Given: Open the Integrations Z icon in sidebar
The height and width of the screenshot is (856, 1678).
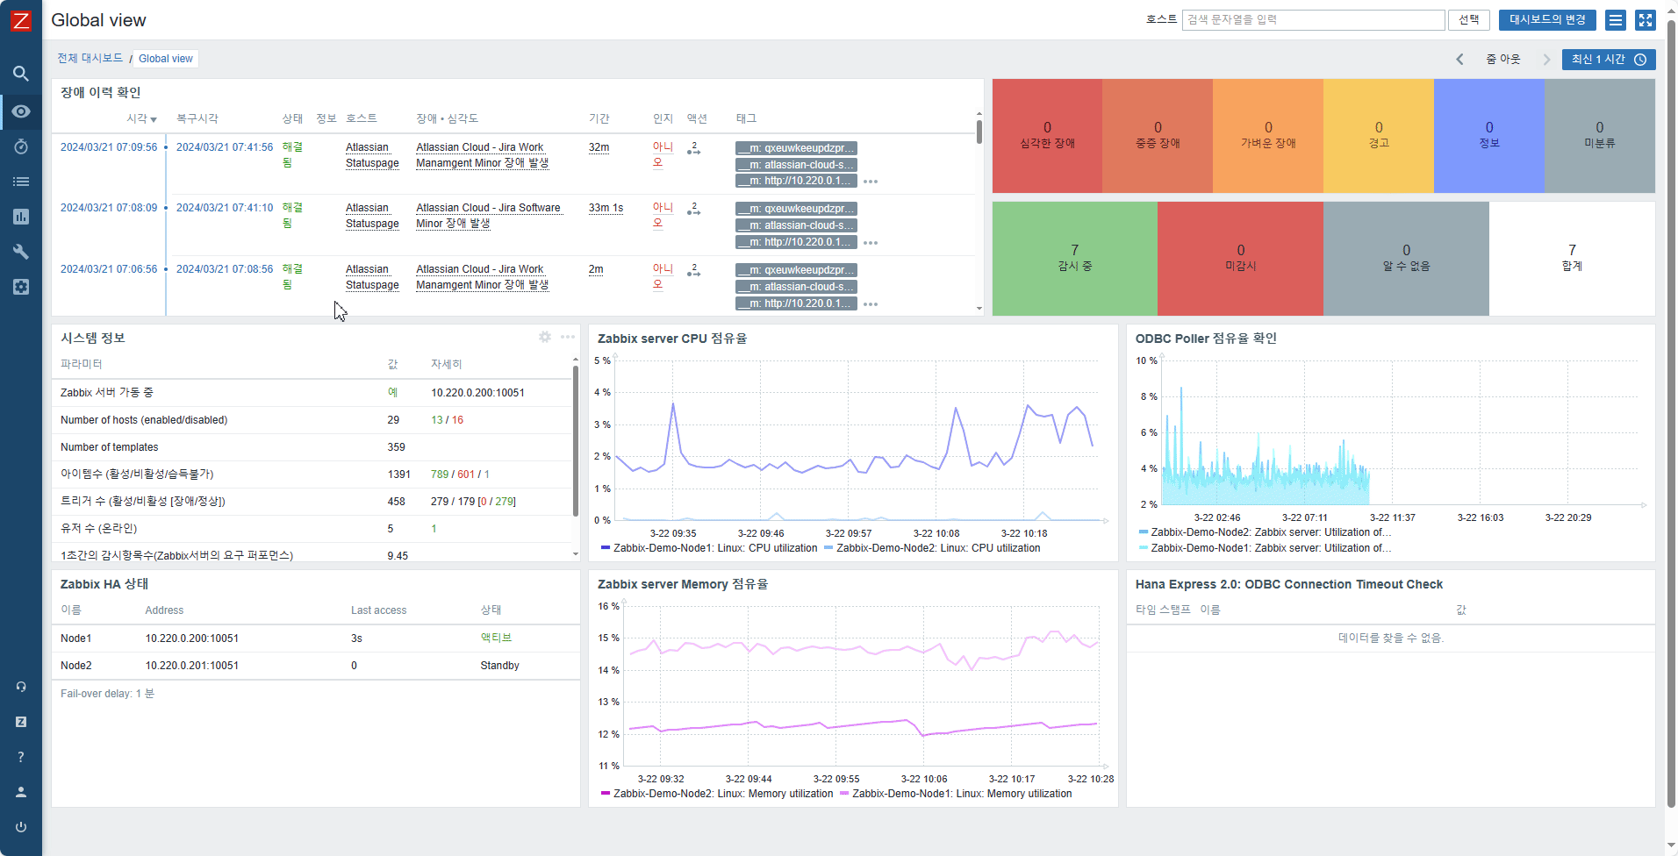Looking at the screenshot, I should tap(21, 722).
